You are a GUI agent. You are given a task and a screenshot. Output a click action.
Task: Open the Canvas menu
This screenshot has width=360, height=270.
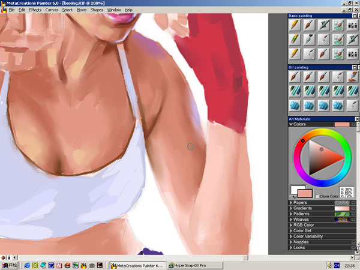(x=52, y=10)
